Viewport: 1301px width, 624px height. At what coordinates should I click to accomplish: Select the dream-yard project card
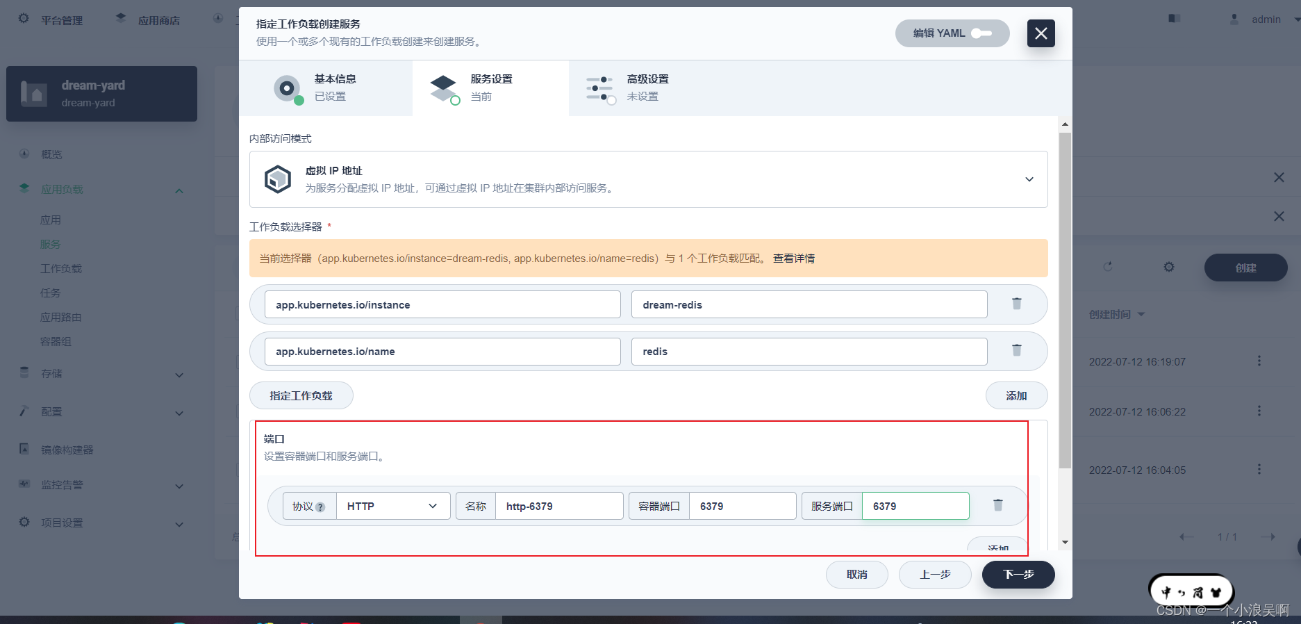pyautogui.click(x=101, y=94)
